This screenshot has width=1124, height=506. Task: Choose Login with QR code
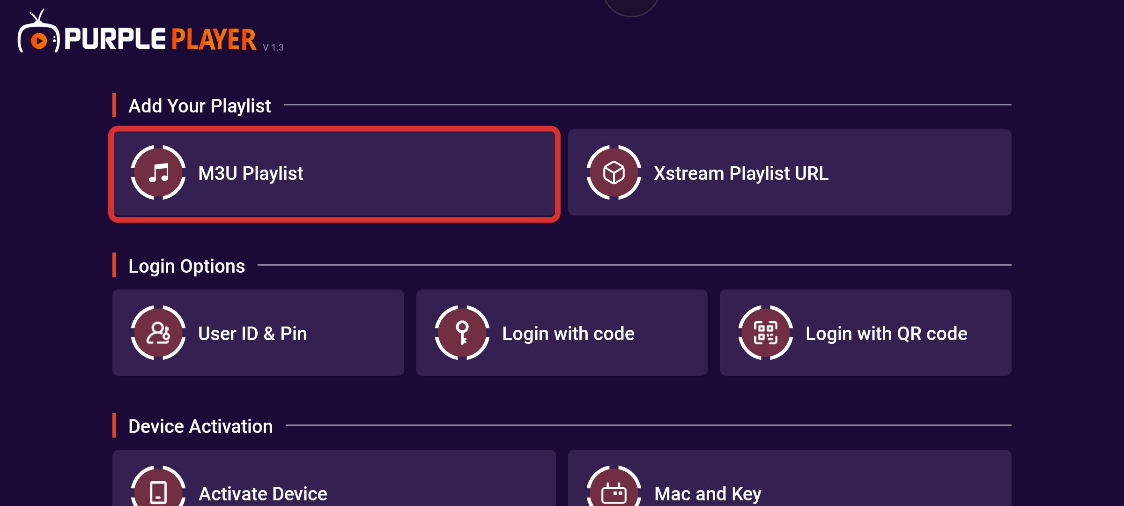[x=866, y=333]
